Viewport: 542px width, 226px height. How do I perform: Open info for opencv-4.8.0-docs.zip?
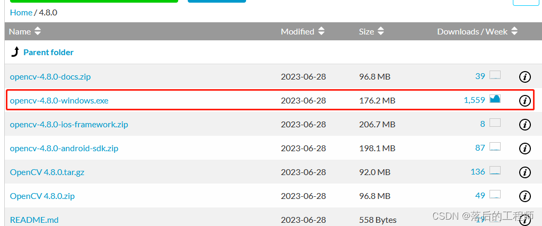[524, 77]
